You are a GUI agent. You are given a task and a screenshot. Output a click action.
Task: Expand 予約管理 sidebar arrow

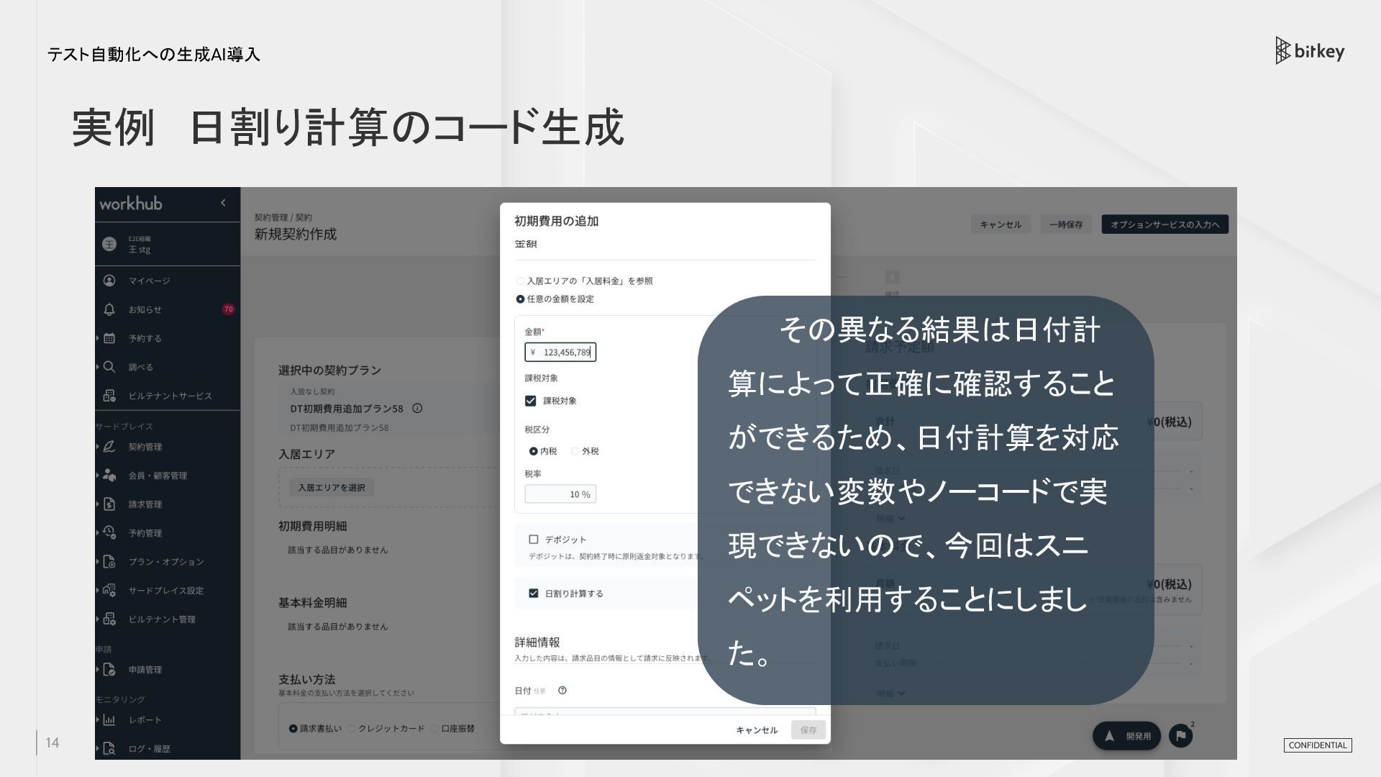(x=98, y=533)
